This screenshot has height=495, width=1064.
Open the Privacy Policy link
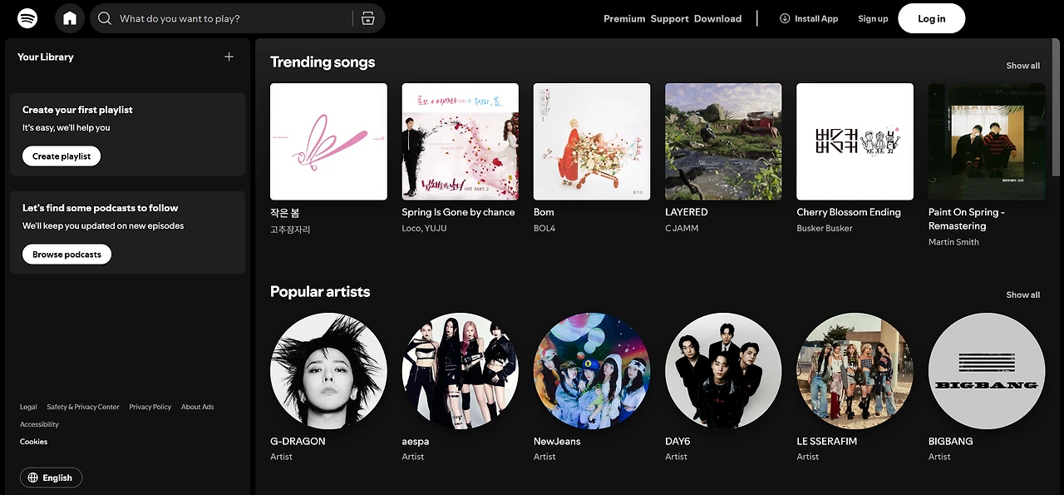(x=150, y=407)
